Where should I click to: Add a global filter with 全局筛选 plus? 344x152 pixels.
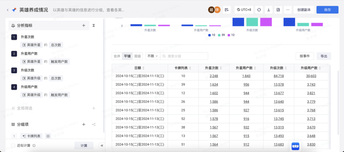(x=94, y=108)
